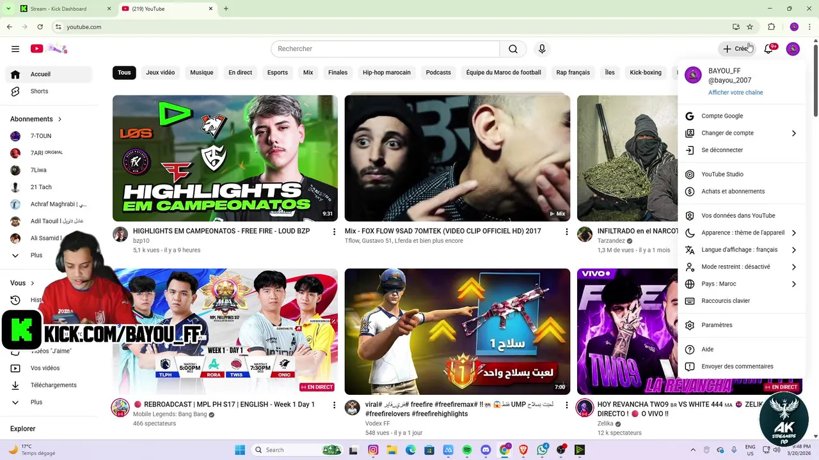Open Compte Google in account menu

[742, 116]
